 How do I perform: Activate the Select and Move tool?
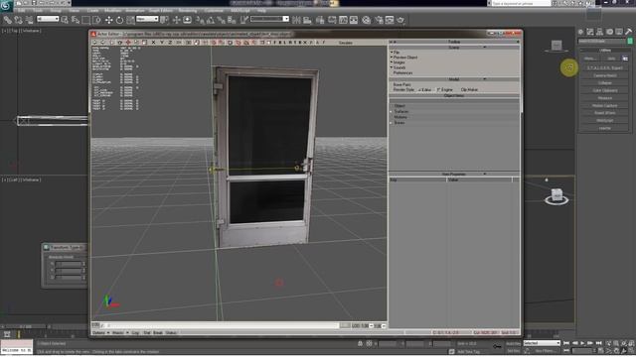(x=108, y=20)
